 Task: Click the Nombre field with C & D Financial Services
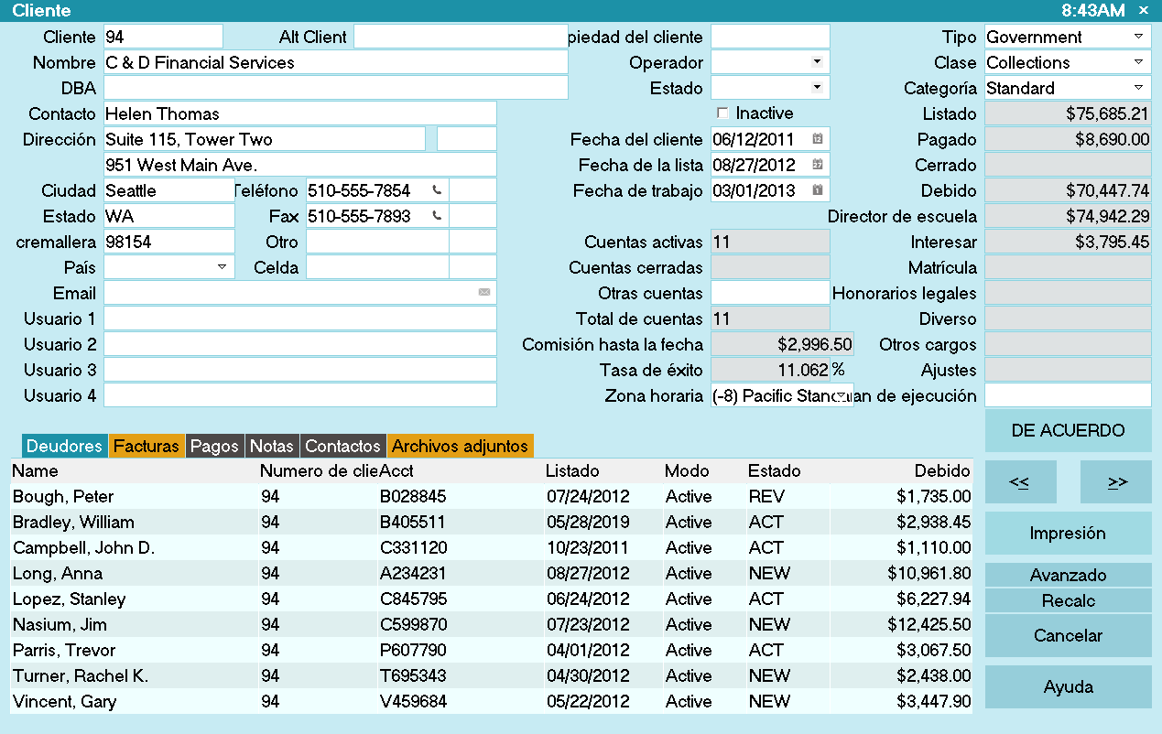(x=336, y=62)
